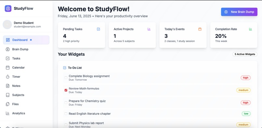Click the '2 classes, 1 study session' subtext
This screenshot has width=262, height=128.
[x=180, y=41]
